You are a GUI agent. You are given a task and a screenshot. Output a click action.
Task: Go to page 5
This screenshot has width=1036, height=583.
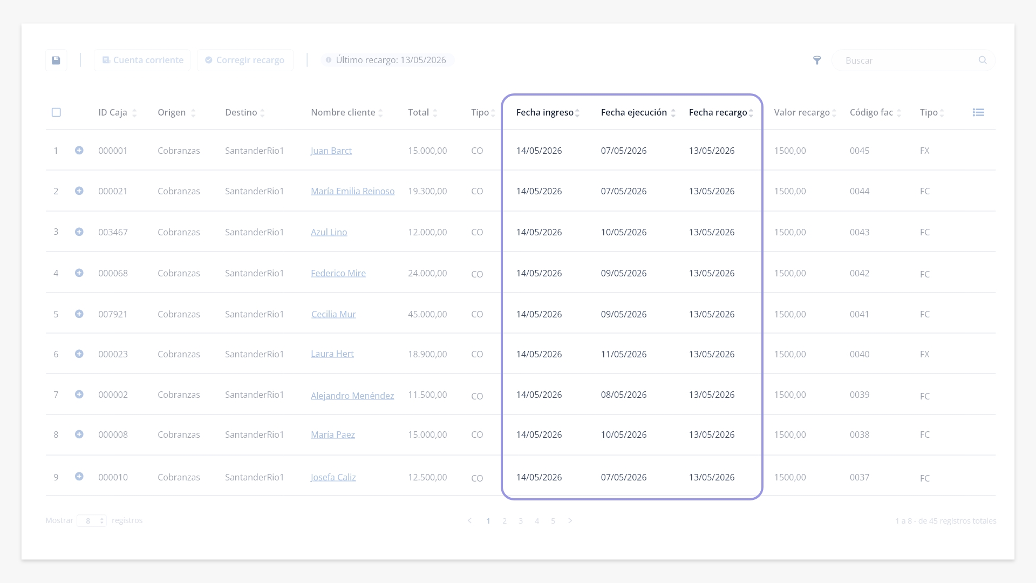point(553,521)
